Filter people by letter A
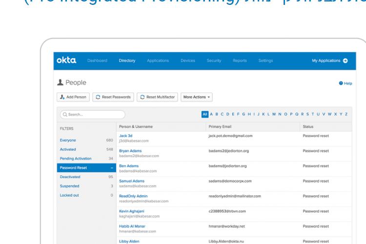The width and height of the screenshot is (366, 244). [x=211, y=114]
